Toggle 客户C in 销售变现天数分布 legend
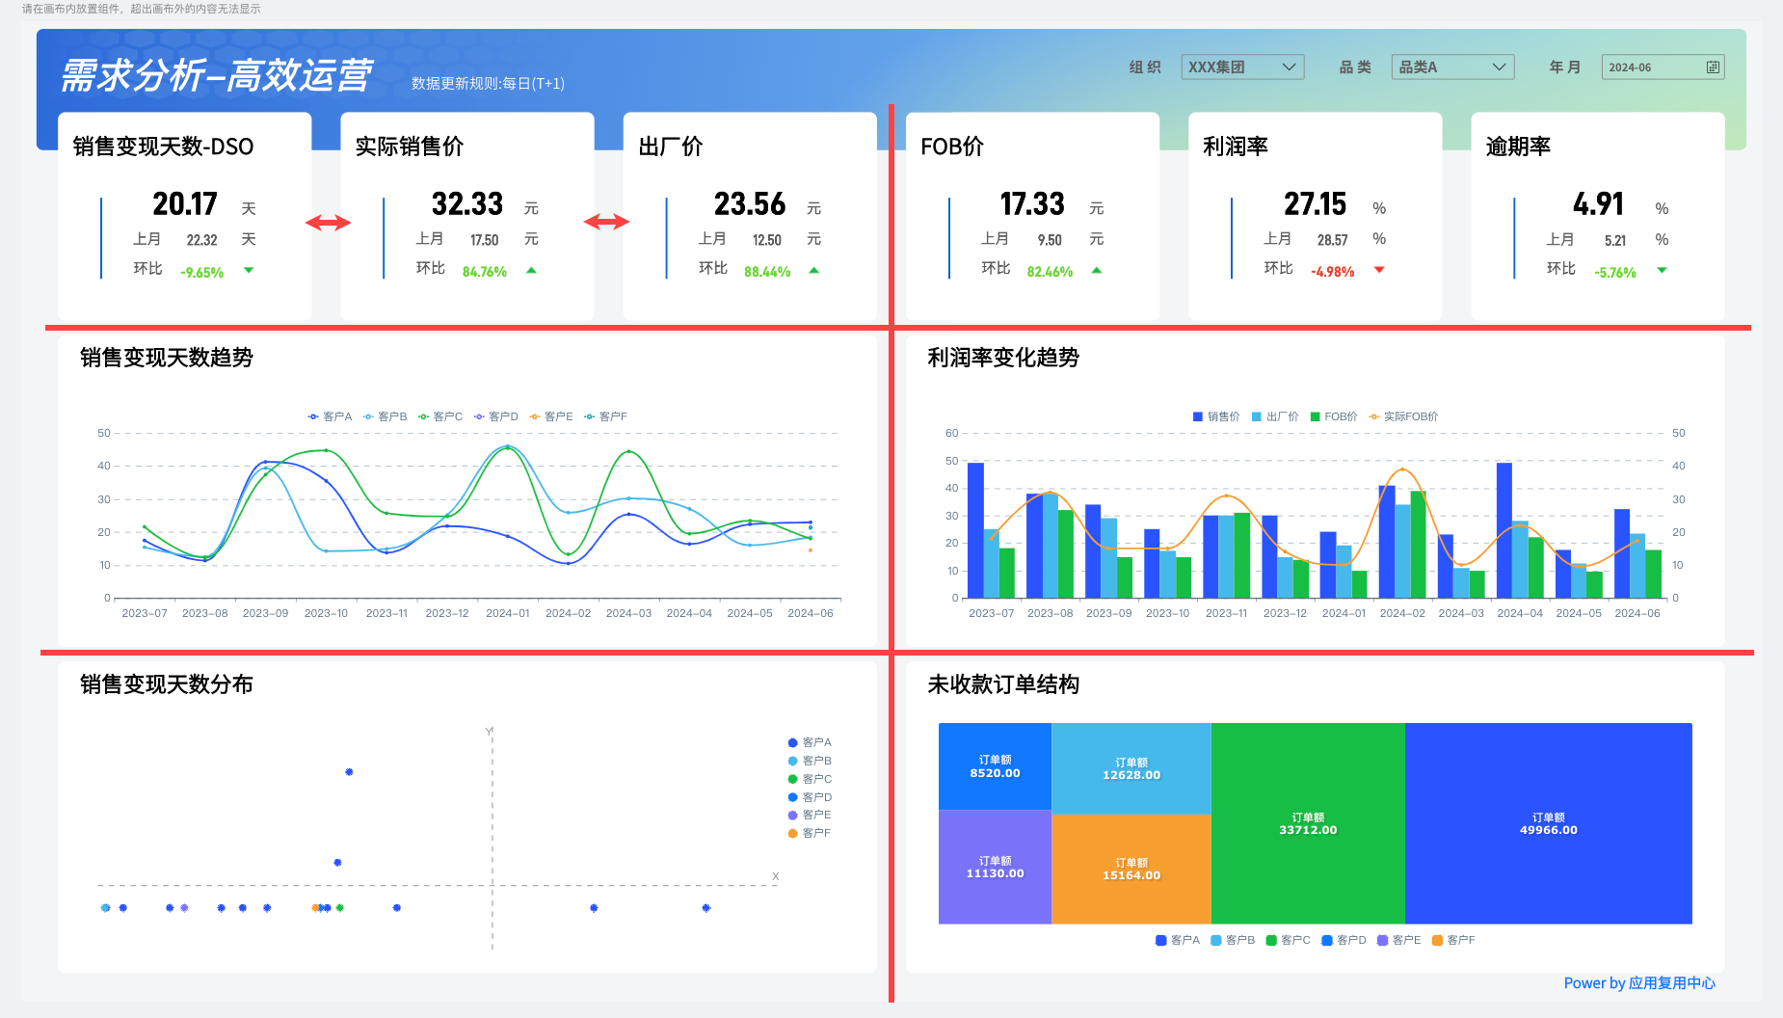Screen dimensions: 1783x1018 [810, 779]
